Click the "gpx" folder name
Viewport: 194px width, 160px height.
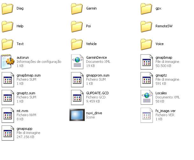(x=158, y=9)
